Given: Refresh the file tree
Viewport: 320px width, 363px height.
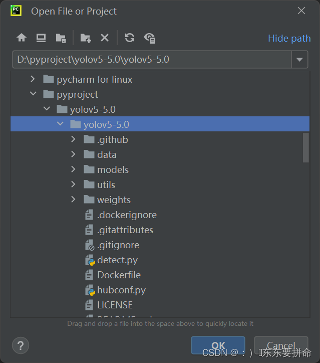Looking at the screenshot, I should pyautogui.click(x=130, y=38).
